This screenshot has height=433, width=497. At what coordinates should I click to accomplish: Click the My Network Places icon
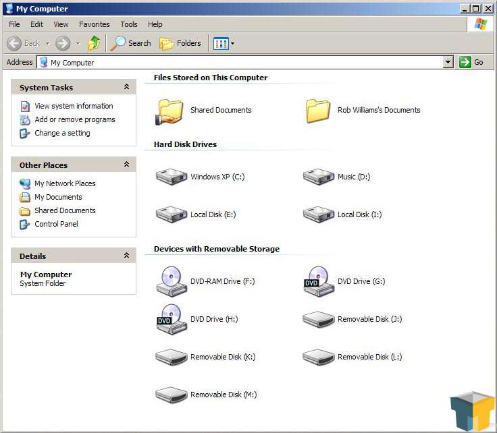25,183
